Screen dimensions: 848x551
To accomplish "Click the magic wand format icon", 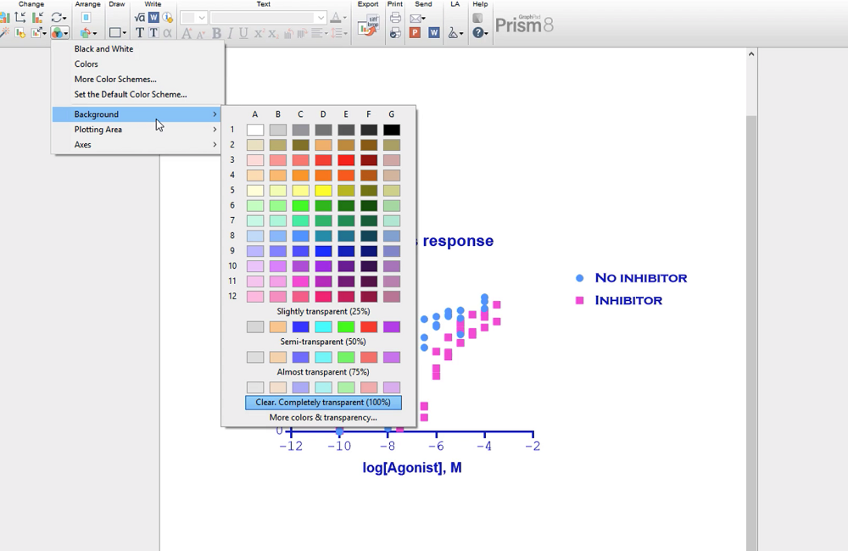I will click(5, 32).
